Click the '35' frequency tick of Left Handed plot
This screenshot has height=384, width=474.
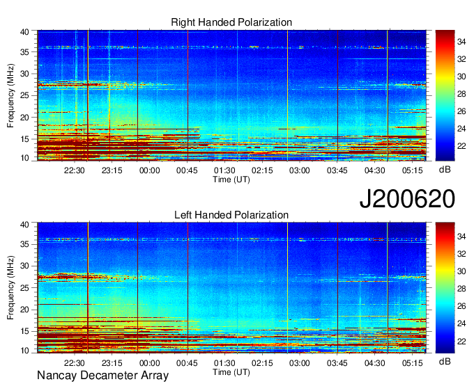(x=24, y=244)
